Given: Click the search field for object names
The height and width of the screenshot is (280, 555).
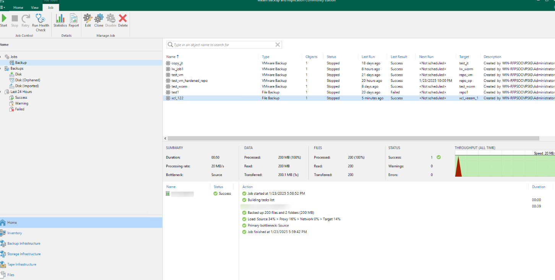Looking at the screenshot, I should coord(222,45).
